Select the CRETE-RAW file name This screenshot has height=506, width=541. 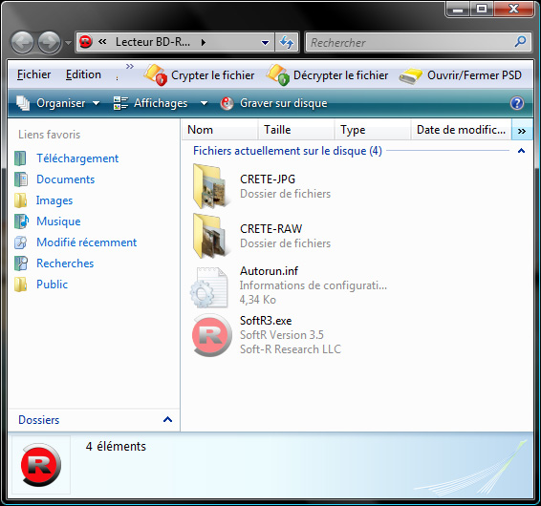tap(270, 229)
